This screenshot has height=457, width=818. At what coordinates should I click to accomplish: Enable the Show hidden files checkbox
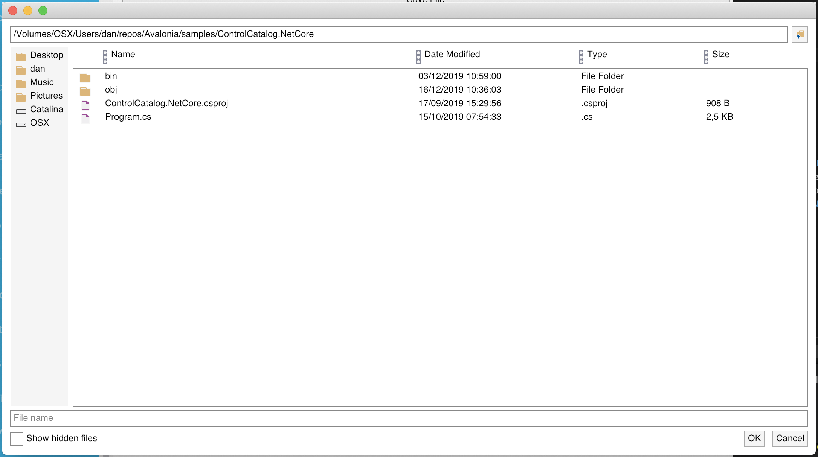pos(17,439)
